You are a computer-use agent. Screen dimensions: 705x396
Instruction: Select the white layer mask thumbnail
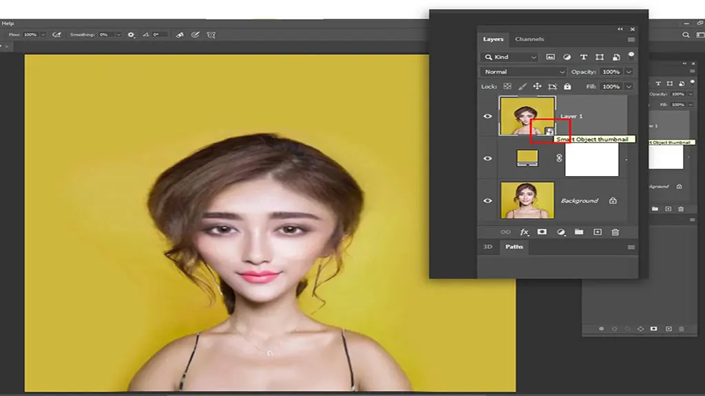click(x=591, y=159)
